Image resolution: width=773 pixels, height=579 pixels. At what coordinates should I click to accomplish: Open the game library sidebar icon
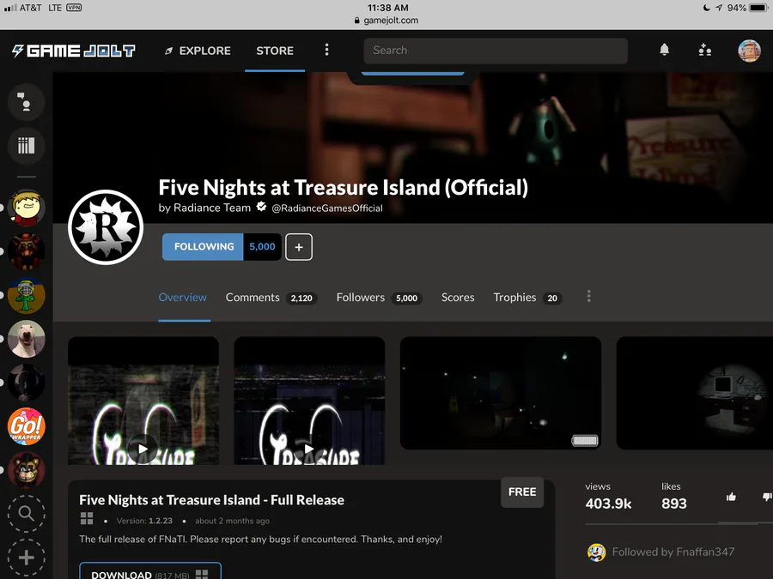[x=26, y=145]
